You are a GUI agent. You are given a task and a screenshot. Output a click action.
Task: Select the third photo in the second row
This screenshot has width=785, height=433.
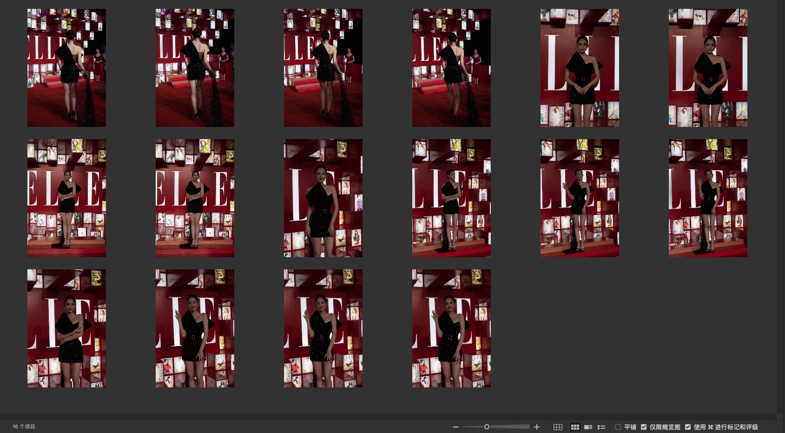click(323, 198)
